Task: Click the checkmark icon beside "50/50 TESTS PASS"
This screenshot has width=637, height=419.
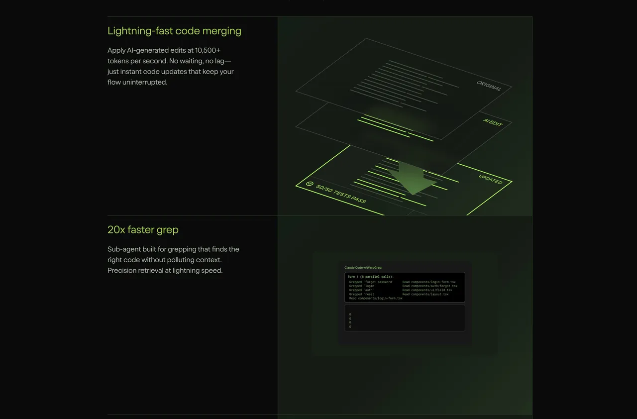Action: click(310, 184)
